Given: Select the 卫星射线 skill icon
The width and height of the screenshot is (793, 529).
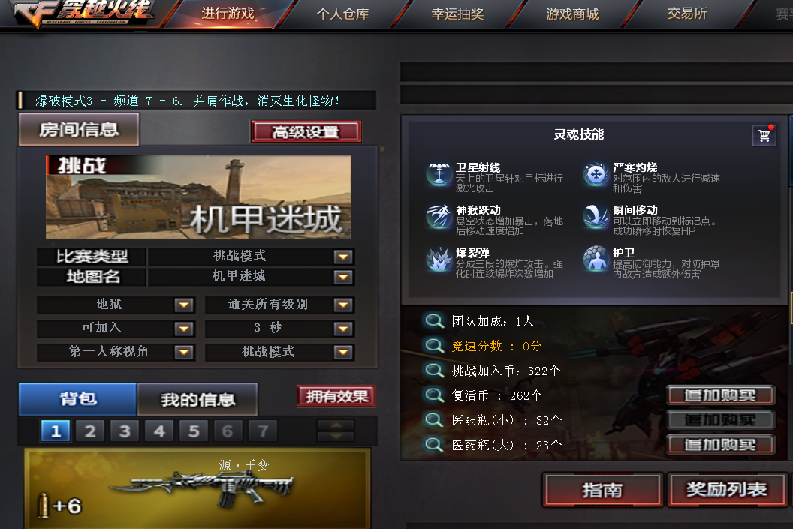Looking at the screenshot, I should (x=439, y=175).
